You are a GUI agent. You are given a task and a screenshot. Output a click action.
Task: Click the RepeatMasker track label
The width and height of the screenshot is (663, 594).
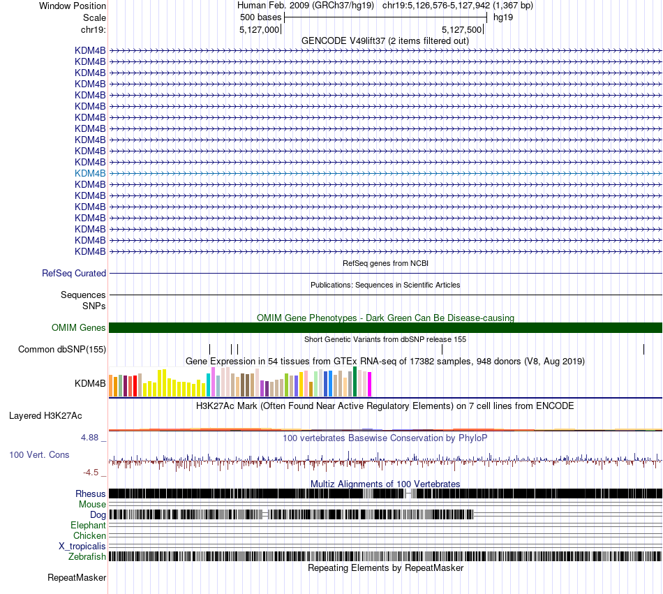[x=77, y=578]
